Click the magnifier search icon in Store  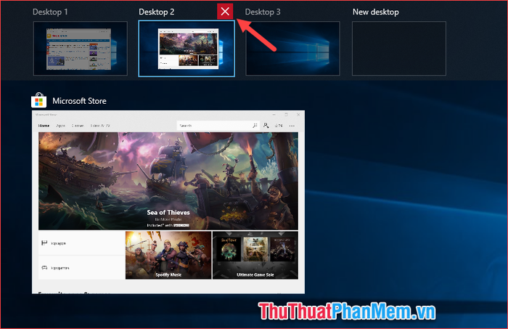click(255, 126)
